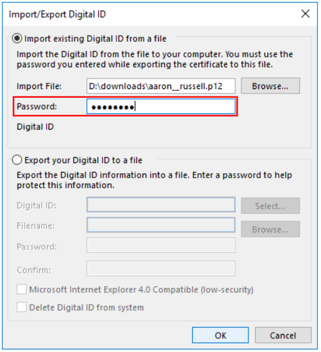Viewport: 321px width, 352px height.
Task: Click Browse button next to Import File
Action: coord(271,86)
